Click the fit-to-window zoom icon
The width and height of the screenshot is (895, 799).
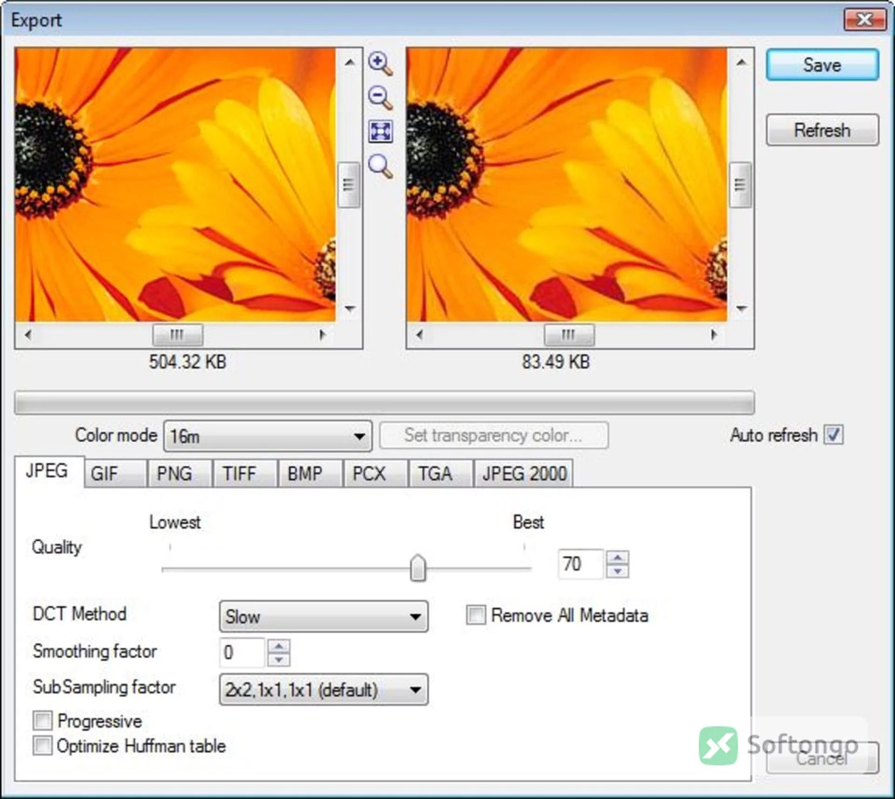click(381, 132)
